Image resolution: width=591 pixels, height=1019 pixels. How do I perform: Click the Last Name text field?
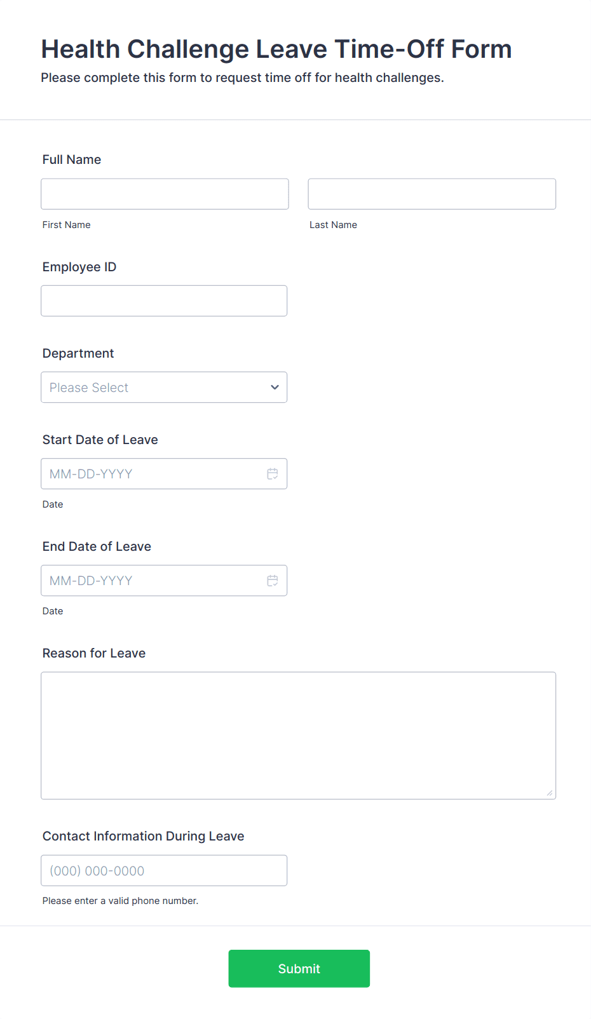point(431,194)
